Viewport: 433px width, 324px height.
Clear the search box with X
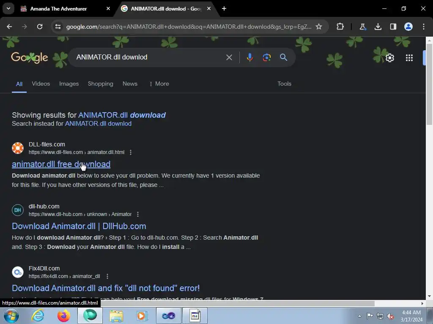pyautogui.click(x=229, y=57)
